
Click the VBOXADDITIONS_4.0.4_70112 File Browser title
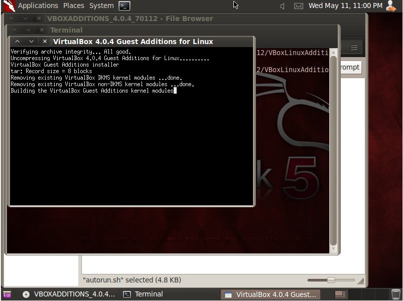point(130,19)
